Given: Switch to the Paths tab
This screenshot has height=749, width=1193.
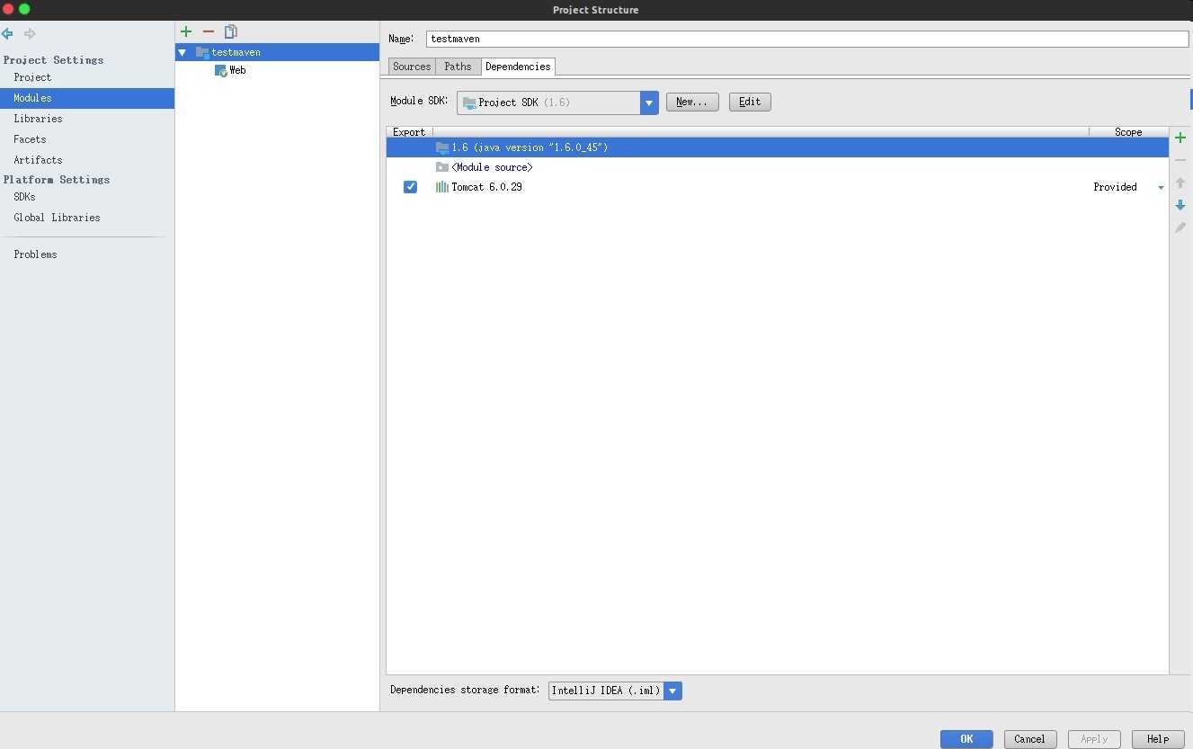Looking at the screenshot, I should point(458,67).
